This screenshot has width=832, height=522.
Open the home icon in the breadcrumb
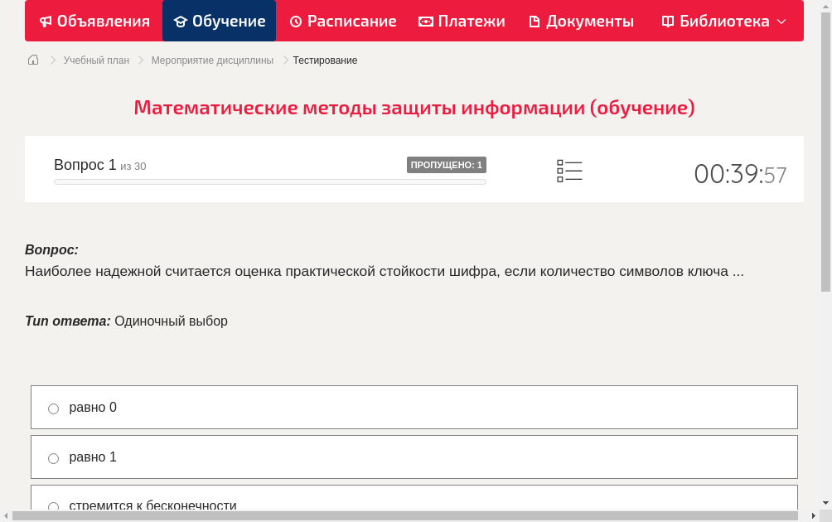[33, 60]
